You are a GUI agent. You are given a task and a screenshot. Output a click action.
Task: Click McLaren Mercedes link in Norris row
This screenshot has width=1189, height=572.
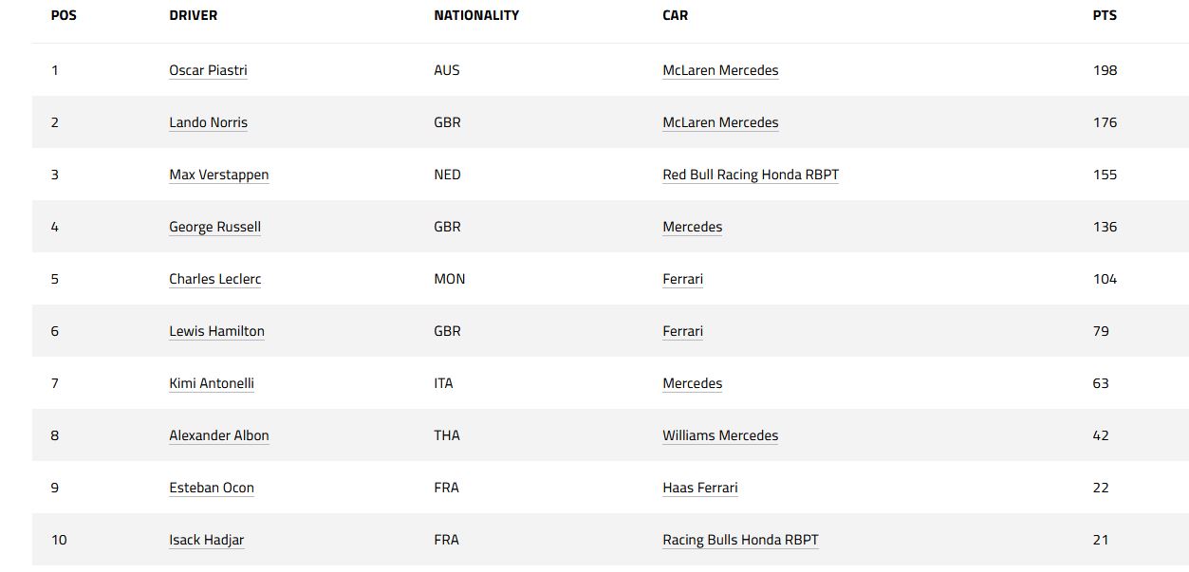point(720,122)
